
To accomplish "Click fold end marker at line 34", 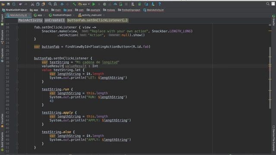I will click(x=17, y=81).
